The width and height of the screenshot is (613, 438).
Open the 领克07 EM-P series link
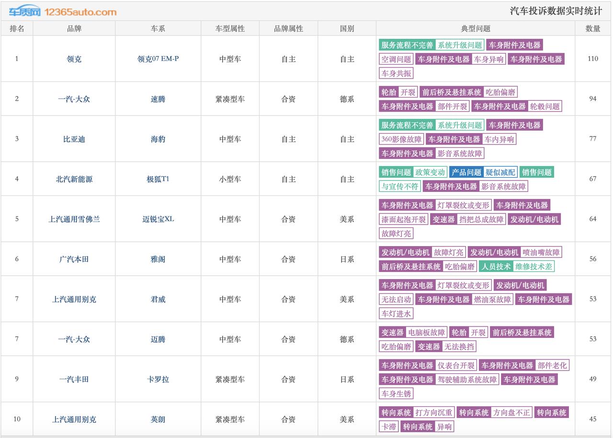coord(158,59)
